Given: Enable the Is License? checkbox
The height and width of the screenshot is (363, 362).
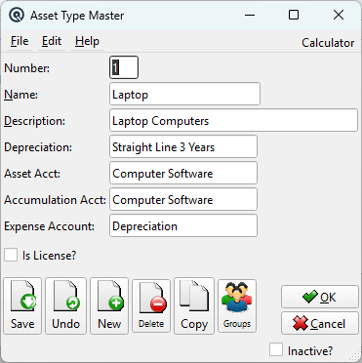Looking at the screenshot, I should point(11,255).
